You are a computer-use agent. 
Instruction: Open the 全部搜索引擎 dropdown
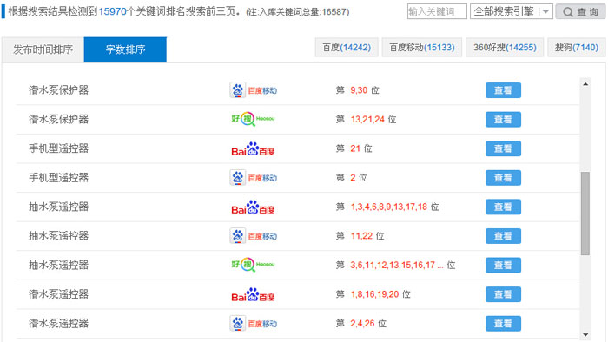pyautogui.click(x=511, y=11)
